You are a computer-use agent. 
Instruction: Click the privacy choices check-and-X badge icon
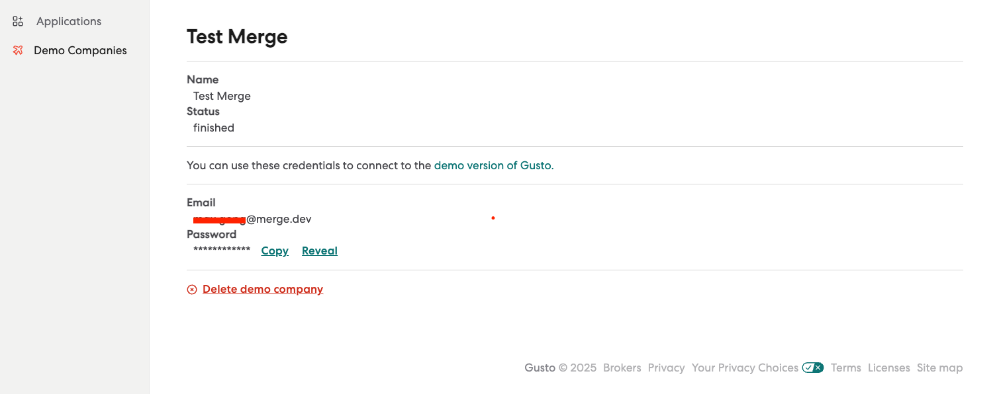pos(812,368)
